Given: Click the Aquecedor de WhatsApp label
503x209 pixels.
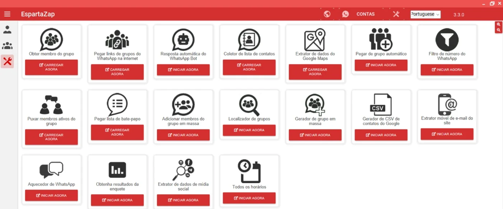Looking at the screenshot, I should tap(51, 184).
